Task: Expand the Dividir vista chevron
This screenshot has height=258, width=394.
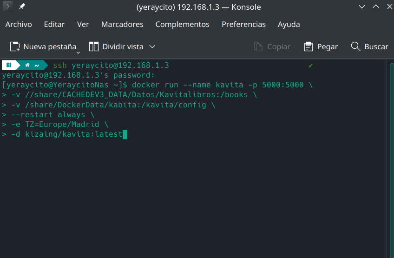Action: [152, 46]
